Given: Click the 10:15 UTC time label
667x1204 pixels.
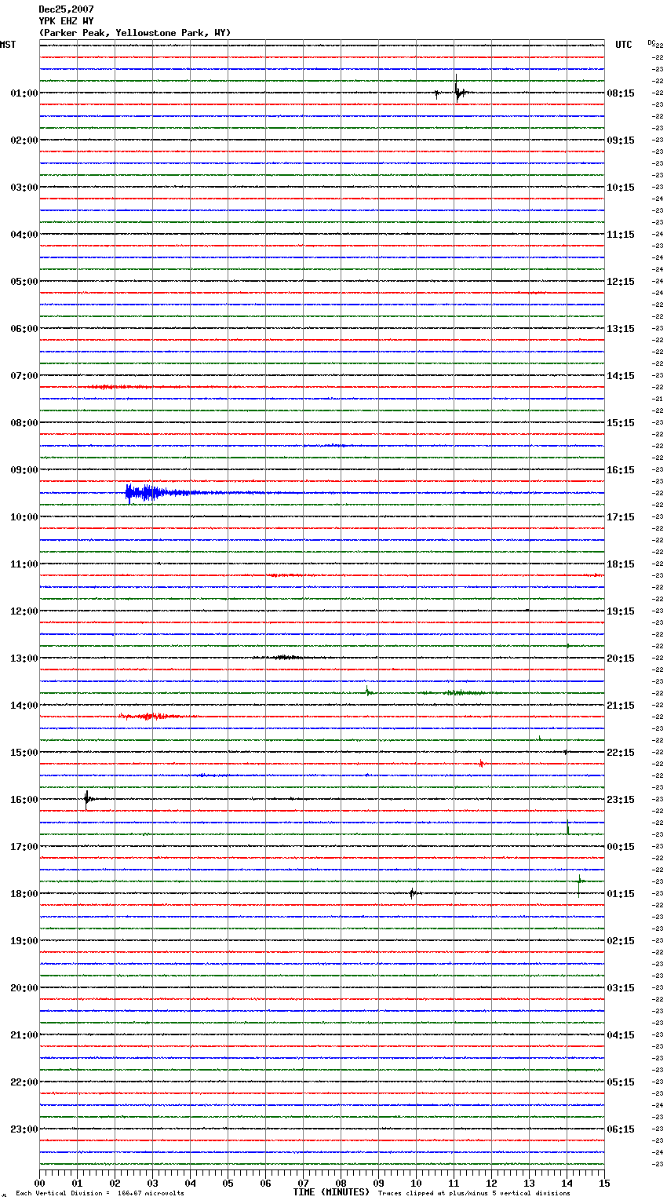Looking at the screenshot, I should point(621,188).
